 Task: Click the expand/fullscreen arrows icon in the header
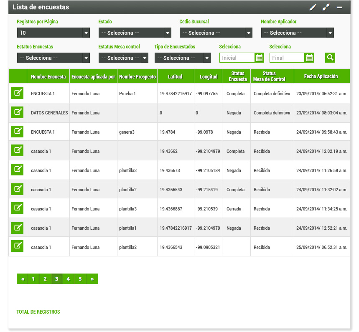326,7
